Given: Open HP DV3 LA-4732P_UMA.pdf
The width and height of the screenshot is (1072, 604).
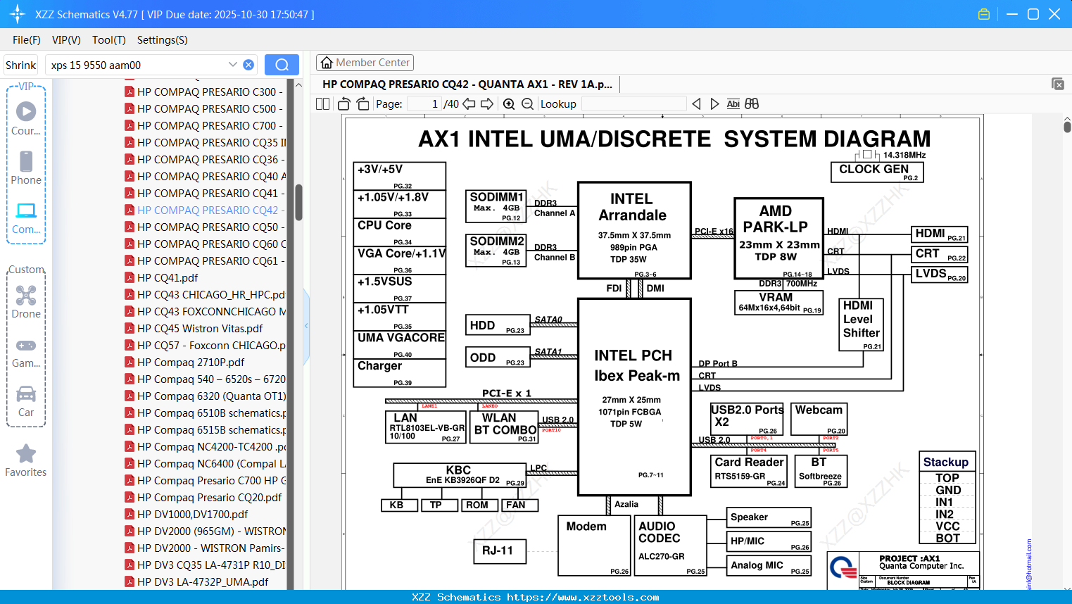Looking at the screenshot, I should 197,581.
